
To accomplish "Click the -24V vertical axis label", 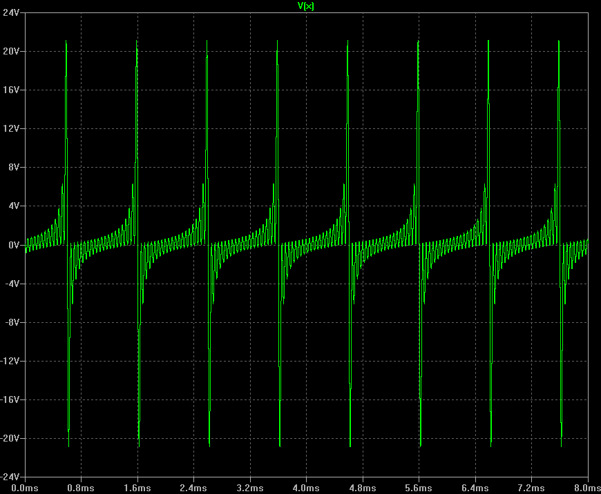I will click(10, 477).
